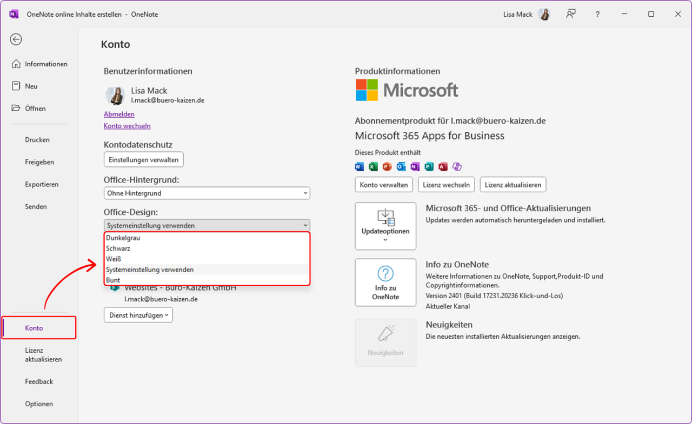Expand the Dienst hinzufügen dropdown
This screenshot has width=692, height=424.
pyautogui.click(x=138, y=314)
